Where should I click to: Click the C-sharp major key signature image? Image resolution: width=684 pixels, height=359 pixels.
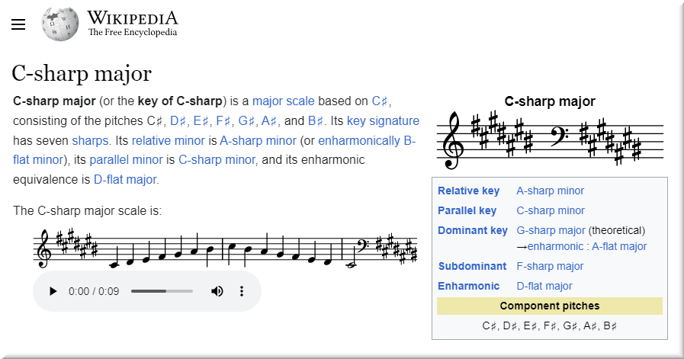(549, 139)
